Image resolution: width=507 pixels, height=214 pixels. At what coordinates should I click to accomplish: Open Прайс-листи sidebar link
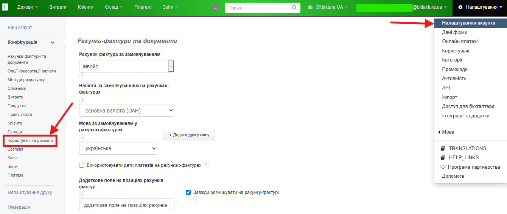[x=20, y=114]
